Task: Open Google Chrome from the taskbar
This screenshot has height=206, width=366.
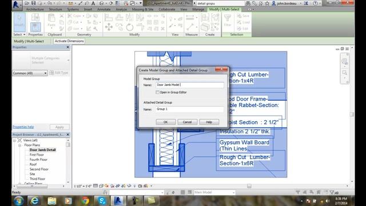Action: pos(85,201)
